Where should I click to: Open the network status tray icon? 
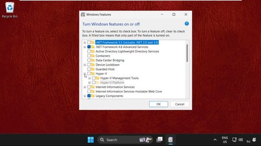click(x=234, y=140)
